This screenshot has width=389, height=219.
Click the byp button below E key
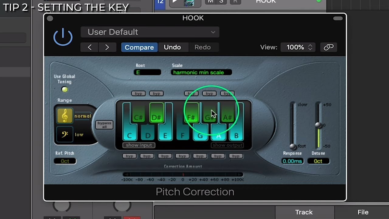click(165, 156)
